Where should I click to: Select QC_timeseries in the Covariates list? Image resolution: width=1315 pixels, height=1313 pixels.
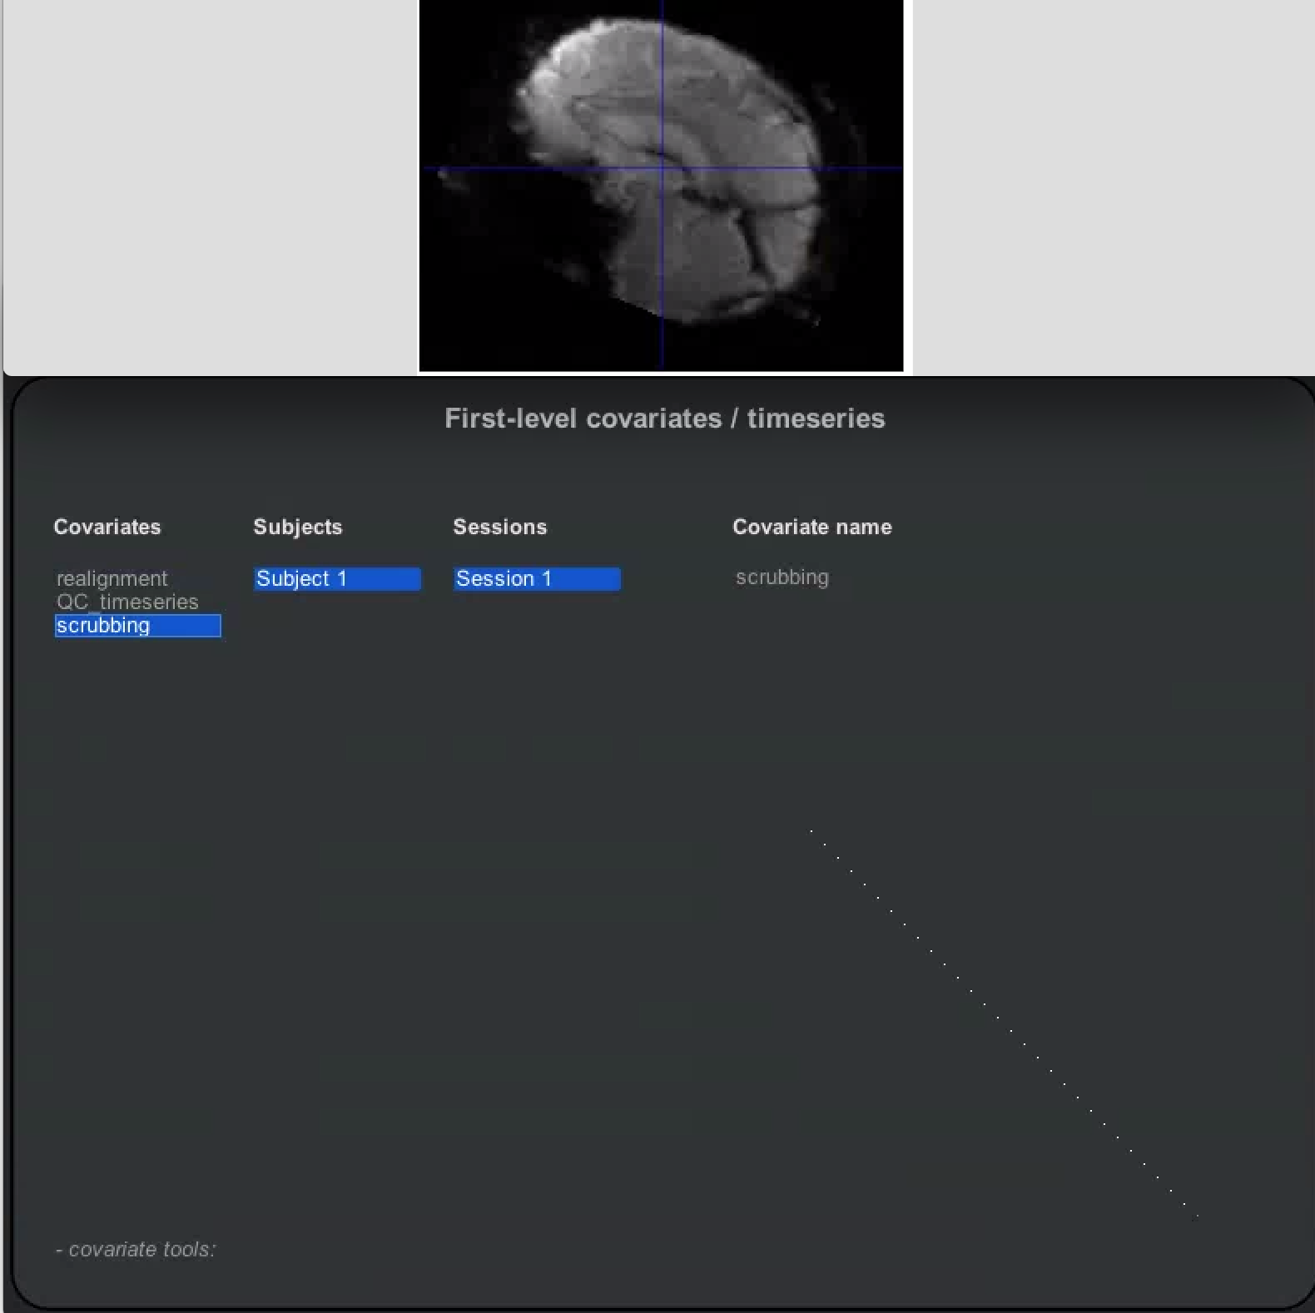coord(127,602)
